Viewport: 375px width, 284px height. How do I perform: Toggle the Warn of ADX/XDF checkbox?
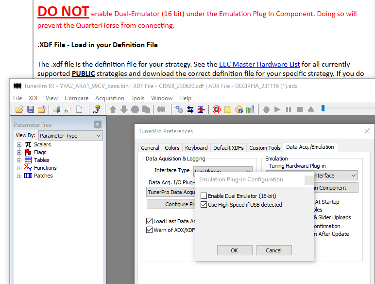pyautogui.click(x=150, y=230)
